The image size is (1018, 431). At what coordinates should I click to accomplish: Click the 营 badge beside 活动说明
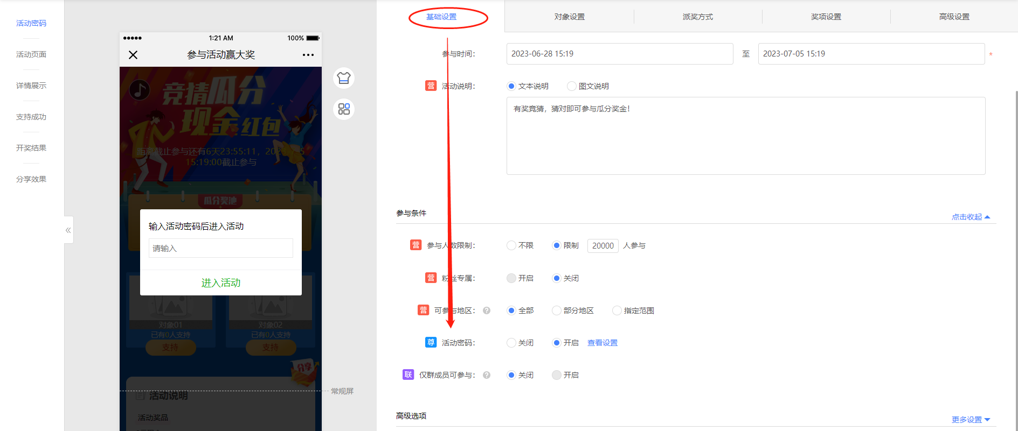tap(431, 86)
